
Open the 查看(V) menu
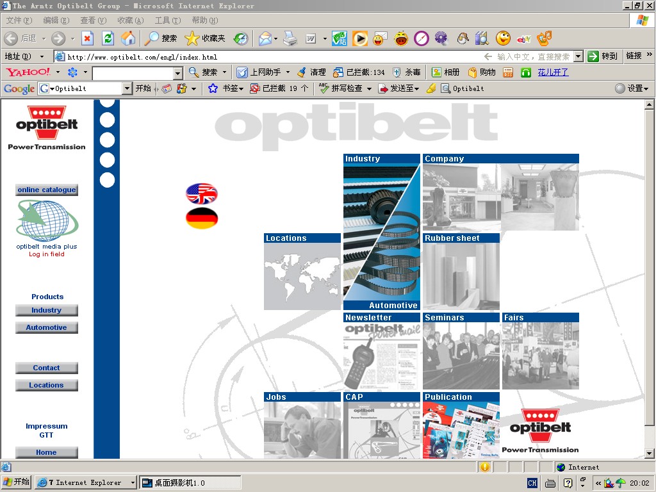coord(94,20)
